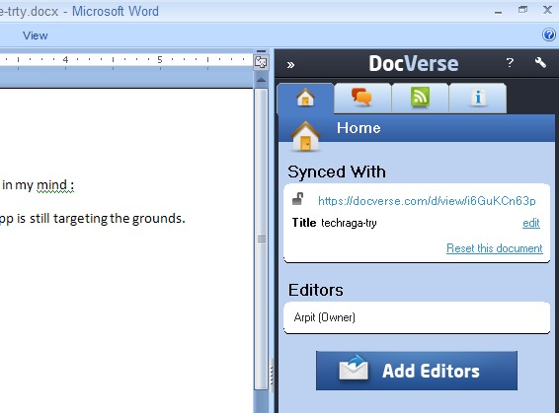The image size is (559, 413).
Task: Open the green RSS feed tab
Action: (420, 98)
